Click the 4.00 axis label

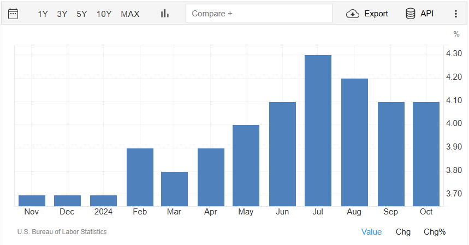[454, 123]
